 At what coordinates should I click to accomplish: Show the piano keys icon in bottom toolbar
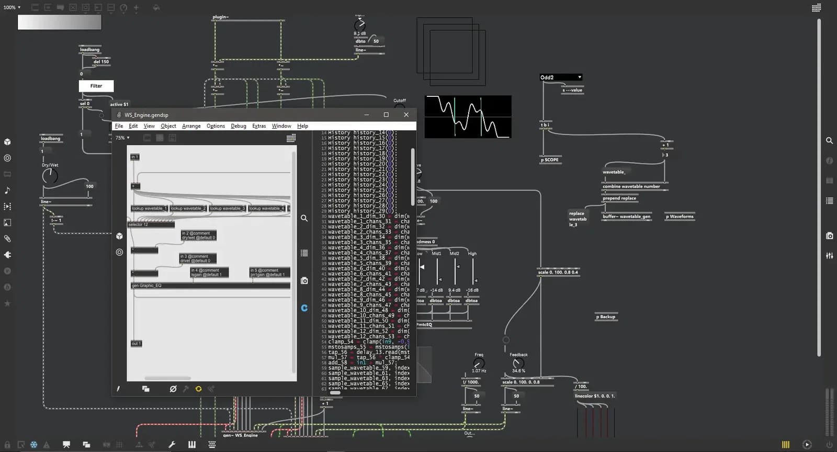192,445
